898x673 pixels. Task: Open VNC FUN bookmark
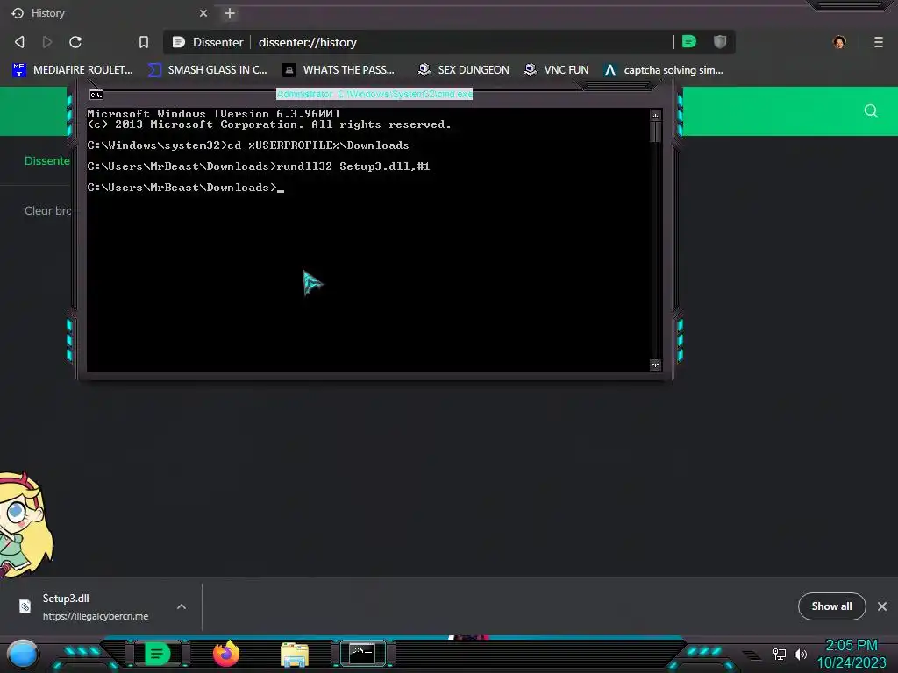(x=556, y=70)
